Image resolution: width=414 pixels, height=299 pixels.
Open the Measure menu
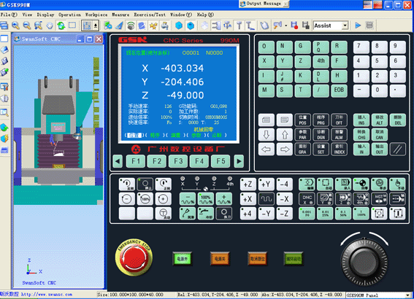[x=120, y=15]
